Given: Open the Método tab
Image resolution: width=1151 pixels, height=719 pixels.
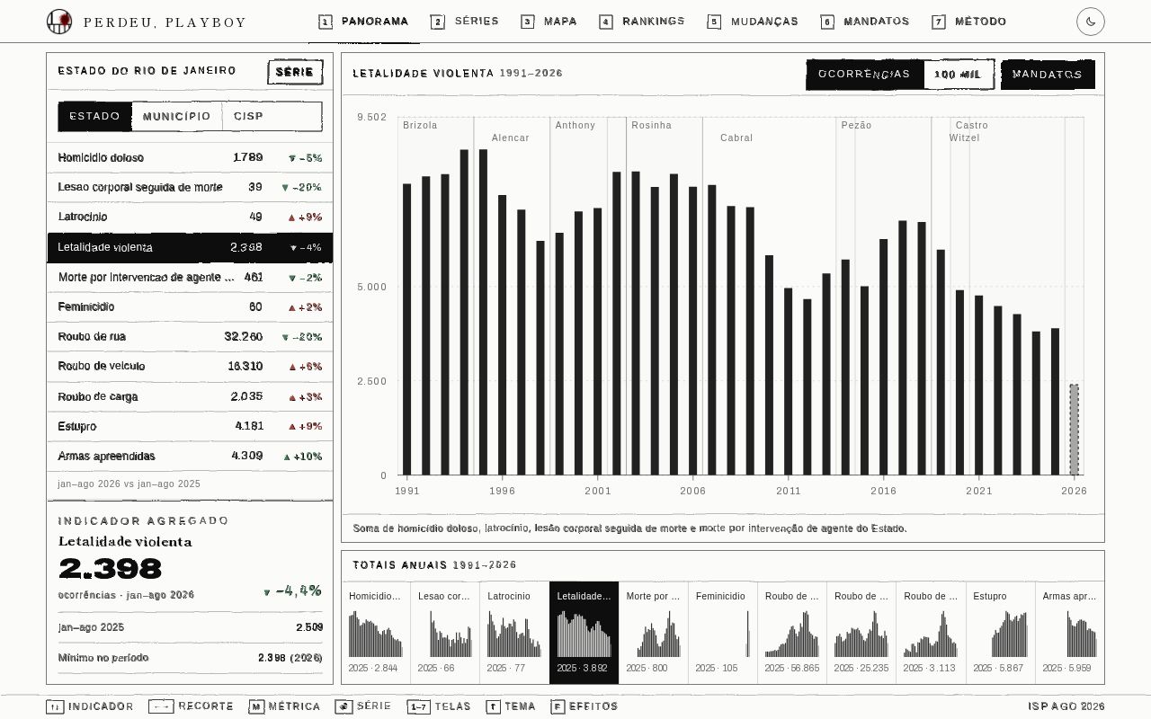Looking at the screenshot, I should (x=969, y=22).
